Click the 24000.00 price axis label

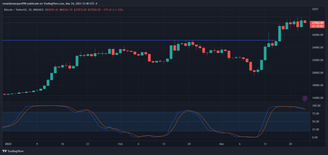click(x=318, y=48)
